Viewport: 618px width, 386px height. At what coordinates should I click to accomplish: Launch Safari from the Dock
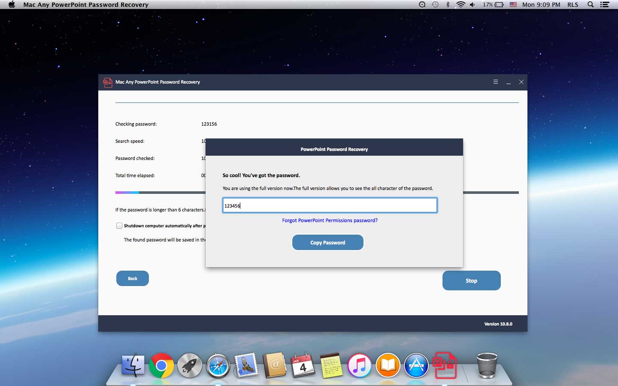(x=218, y=367)
